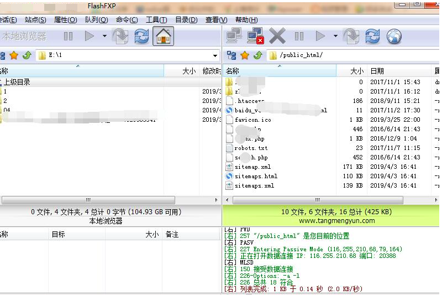Screen dimensions: 442x295
Task: Open the 查看(V) menu
Action: pos(216,20)
